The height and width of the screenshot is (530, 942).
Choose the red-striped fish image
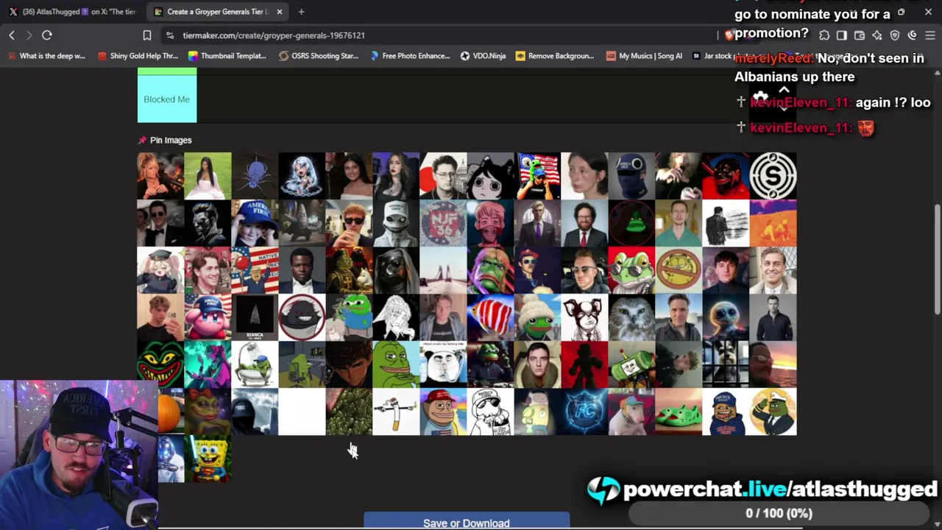490,317
